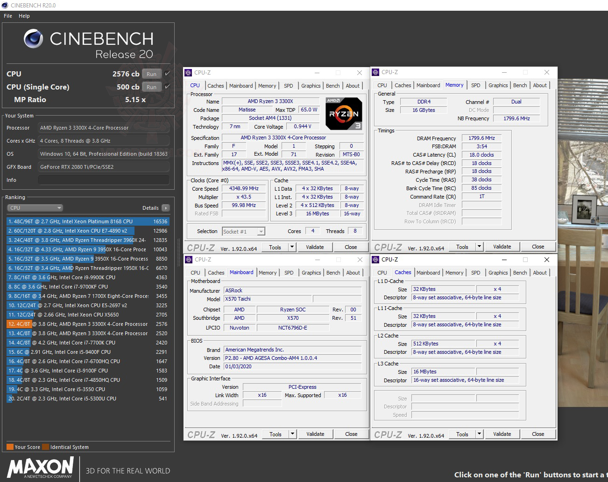Image resolution: width=608 pixels, height=482 pixels.
Task: Open Tools dropdown arrow in Memory window
Action: (x=479, y=247)
